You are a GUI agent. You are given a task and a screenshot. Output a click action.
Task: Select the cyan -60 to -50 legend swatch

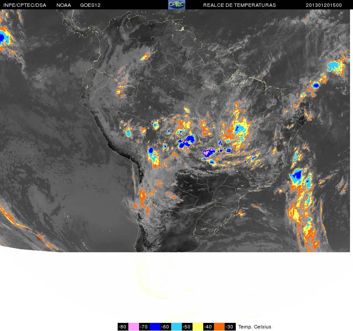click(x=176, y=327)
